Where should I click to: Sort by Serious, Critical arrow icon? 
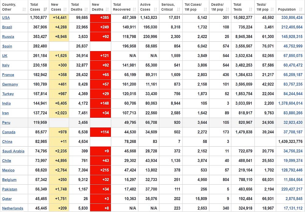pos(179,9)
